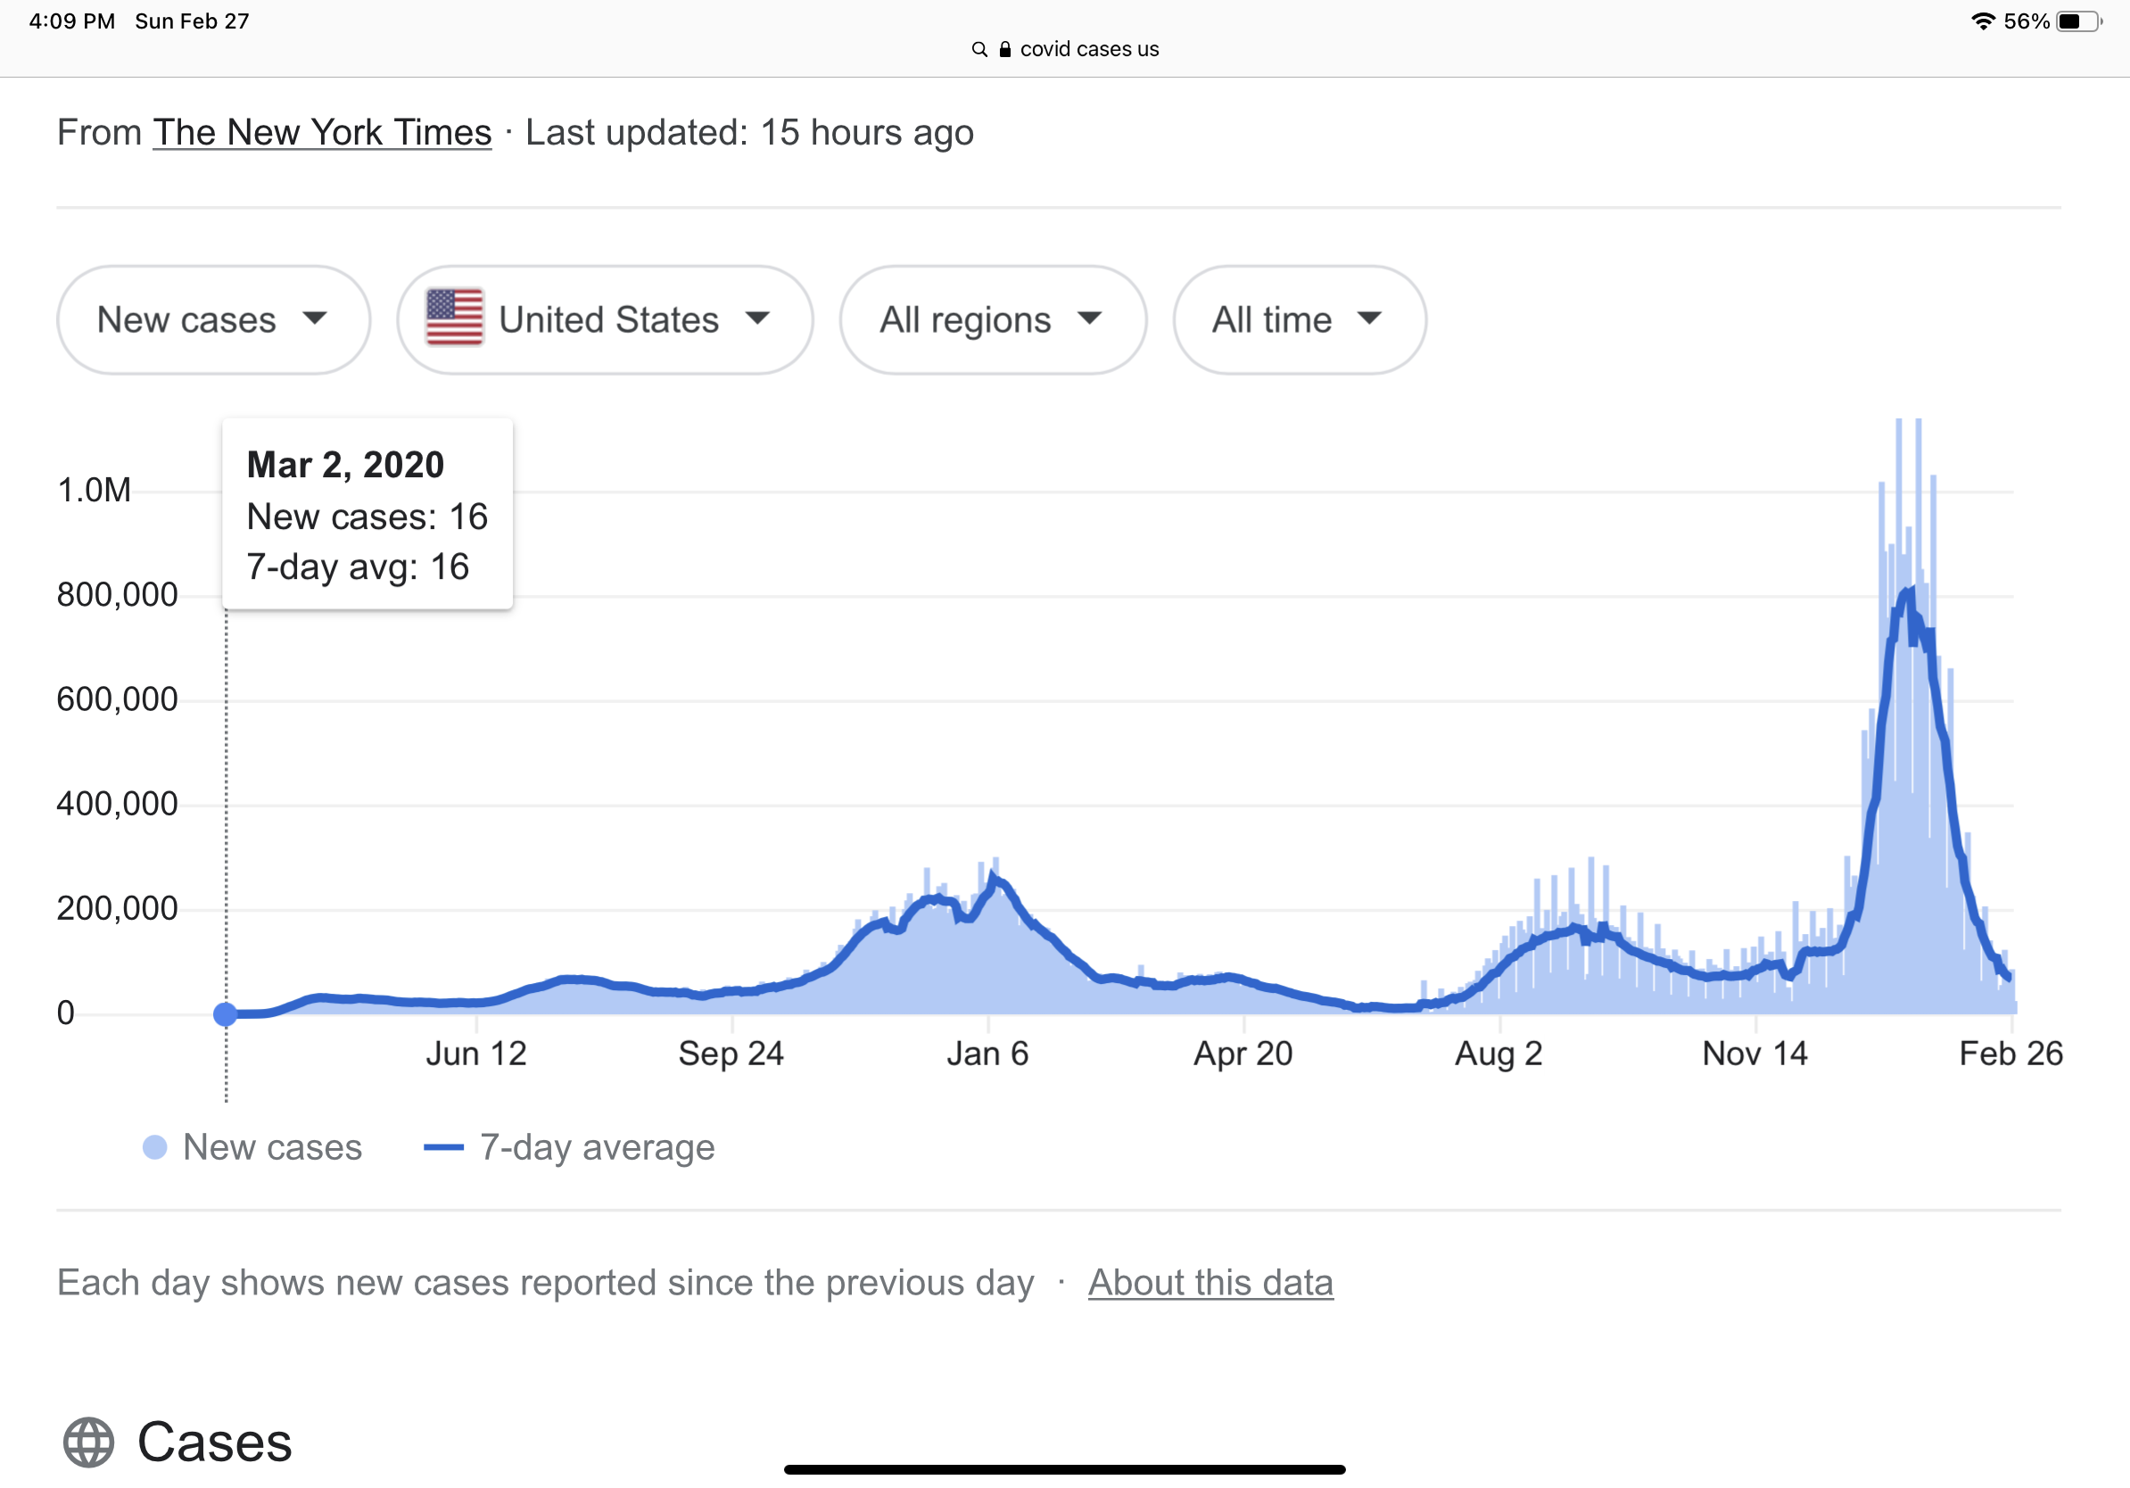The height and width of the screenshot is (1488, 2130).
Task: Tap the battery indicator icon
Action: coord(2078,21)
